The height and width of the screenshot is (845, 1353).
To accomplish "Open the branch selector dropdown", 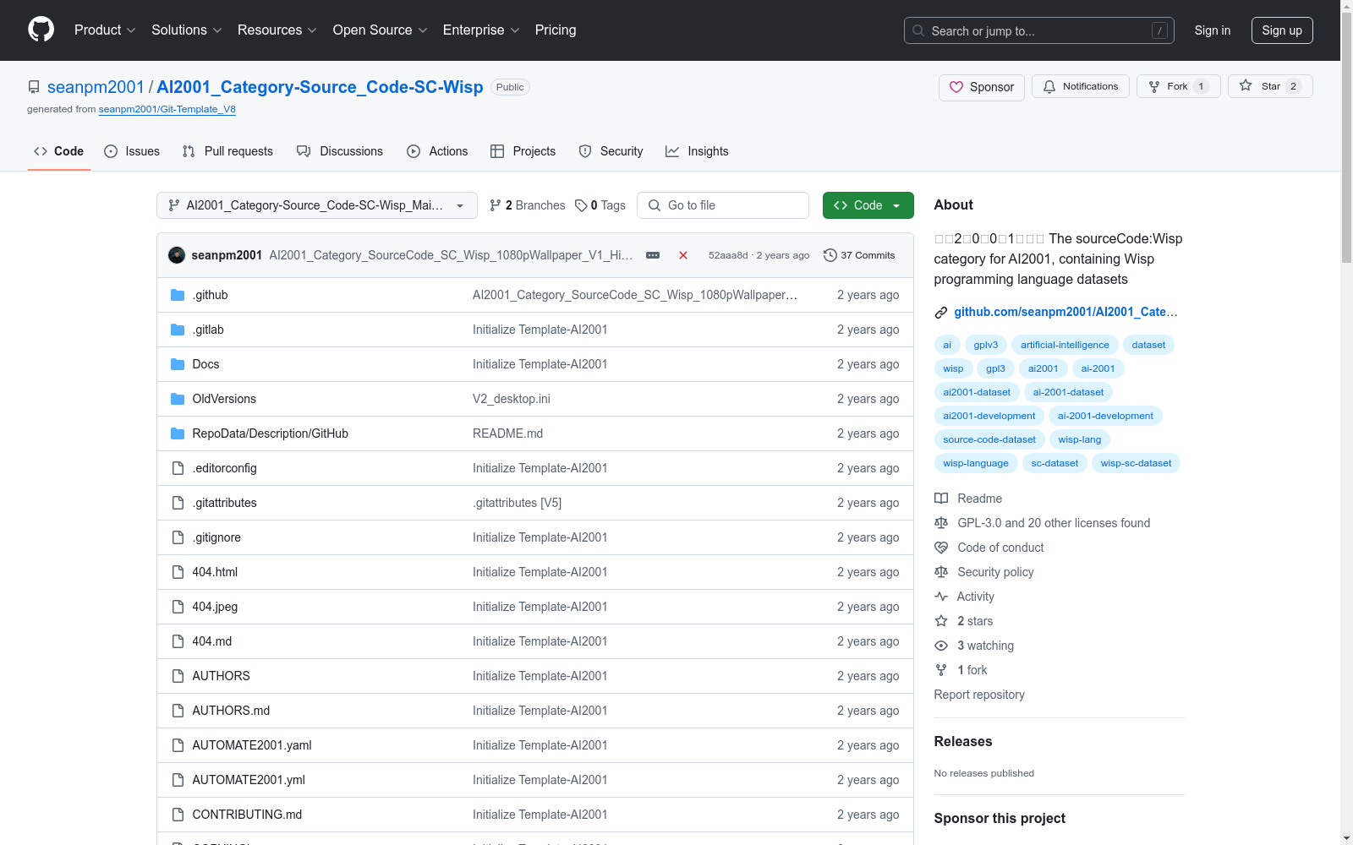I will click(x=316, y=205).
